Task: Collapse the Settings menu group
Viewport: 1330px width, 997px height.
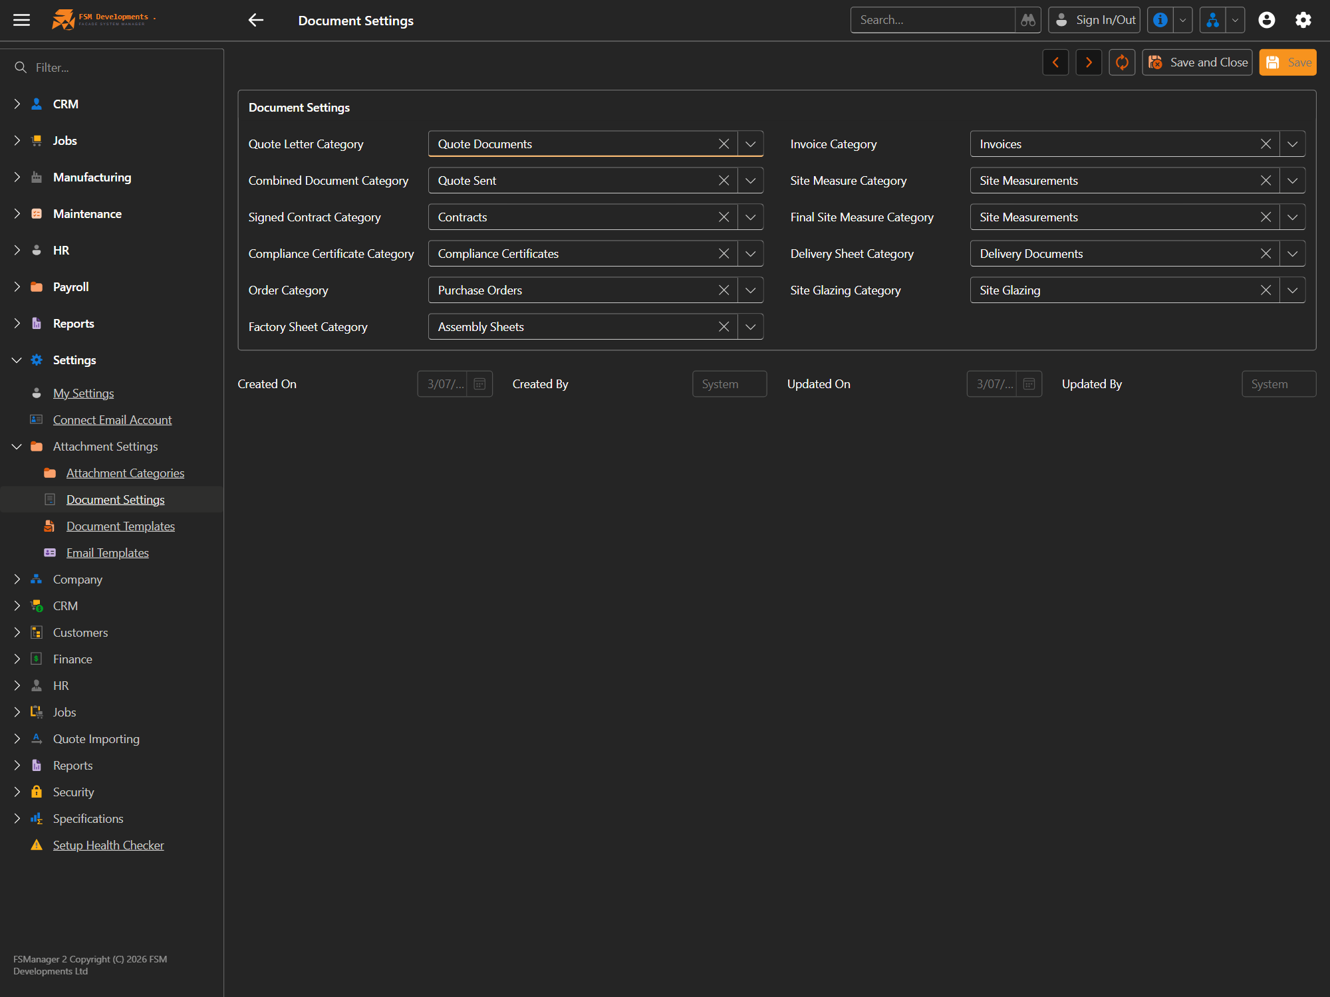Action: pyautogui.click(x=17, y=360)
